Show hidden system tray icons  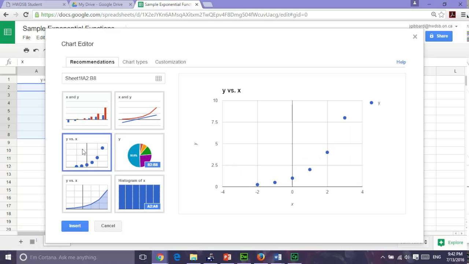(x=383, y=257)
